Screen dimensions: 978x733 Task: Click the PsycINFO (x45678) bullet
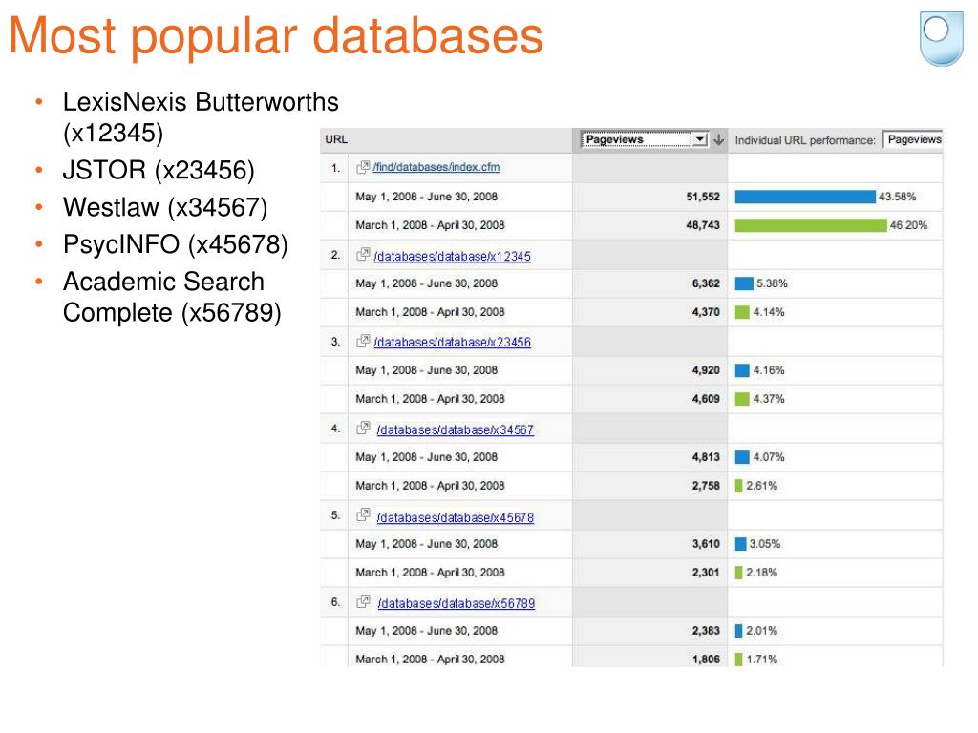click(176, 244)
